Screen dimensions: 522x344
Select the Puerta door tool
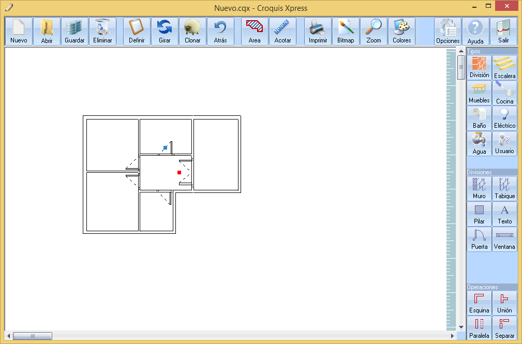pos(479,239)
